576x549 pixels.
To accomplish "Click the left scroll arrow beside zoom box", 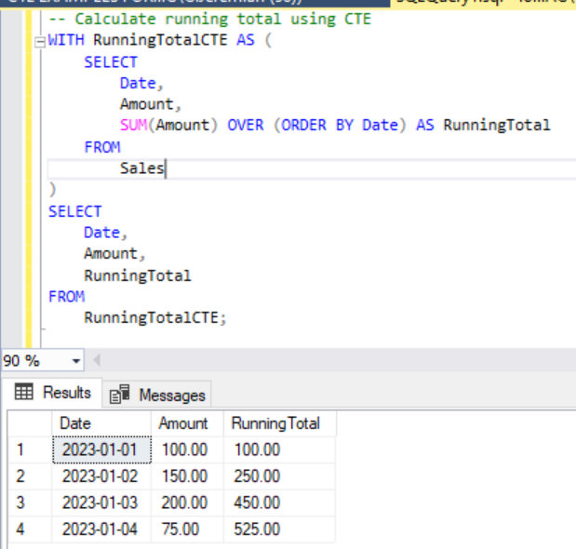I will point(97,360).
